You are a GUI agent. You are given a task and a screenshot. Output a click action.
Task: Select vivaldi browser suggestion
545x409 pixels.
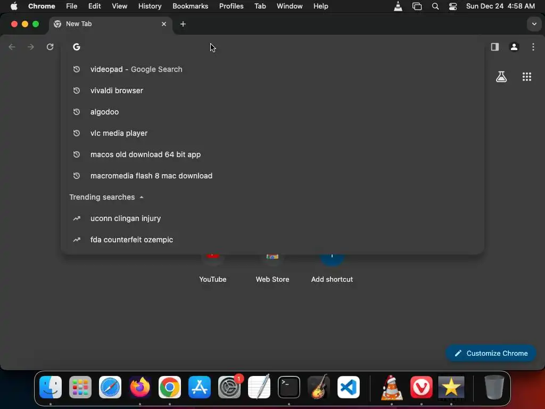(272, 91)
